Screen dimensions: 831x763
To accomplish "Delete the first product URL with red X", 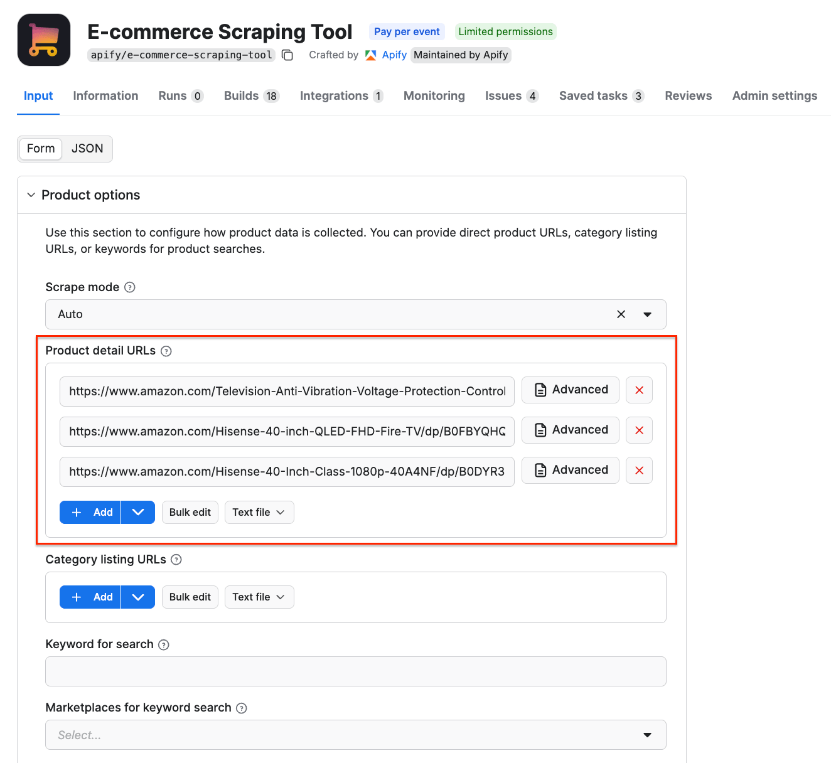I will [x=639, y=390].
